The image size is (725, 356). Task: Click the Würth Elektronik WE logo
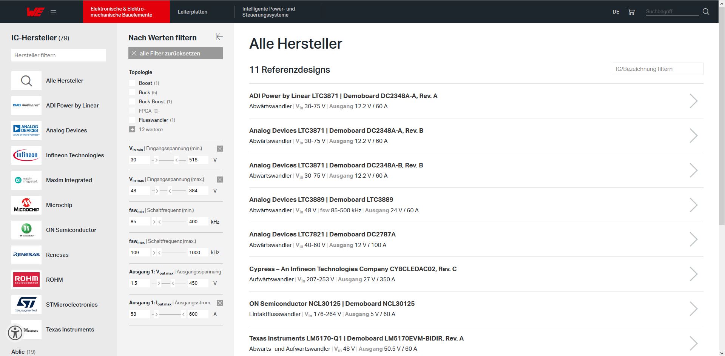pyautogui.click(x=35, y=12)
